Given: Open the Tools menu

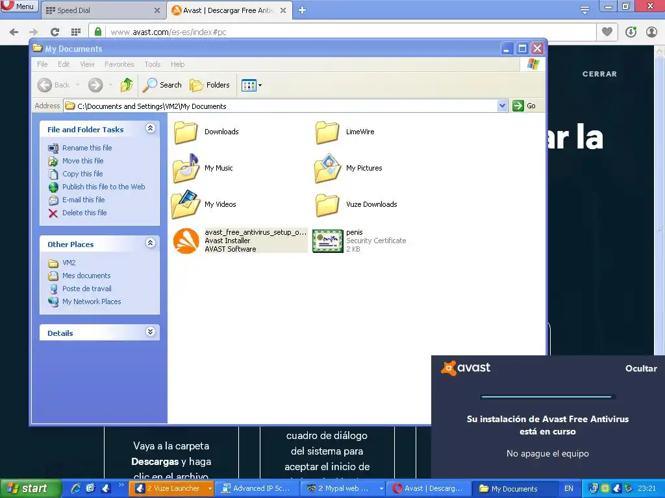Looking at the screenshot, I should 152,64.
